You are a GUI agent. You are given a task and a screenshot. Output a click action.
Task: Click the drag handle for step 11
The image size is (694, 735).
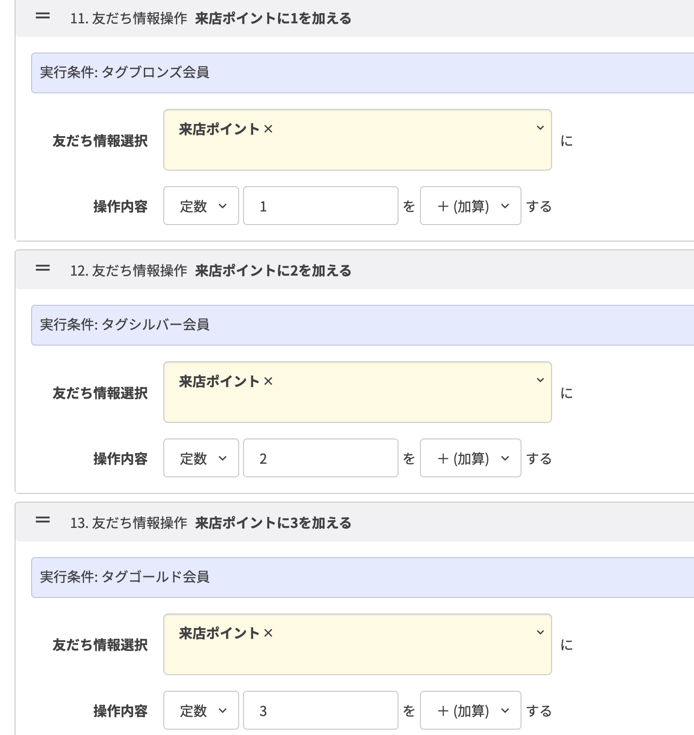tap(43, 16)
